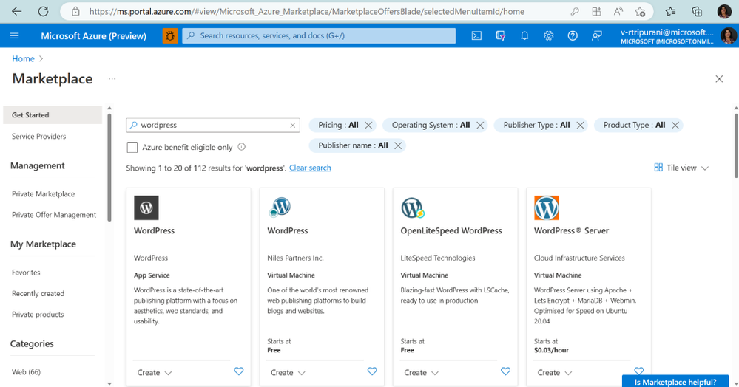Select Get Started in the sidebar
The height and width of the screenshot is (387, 739).
click(53, 115)
